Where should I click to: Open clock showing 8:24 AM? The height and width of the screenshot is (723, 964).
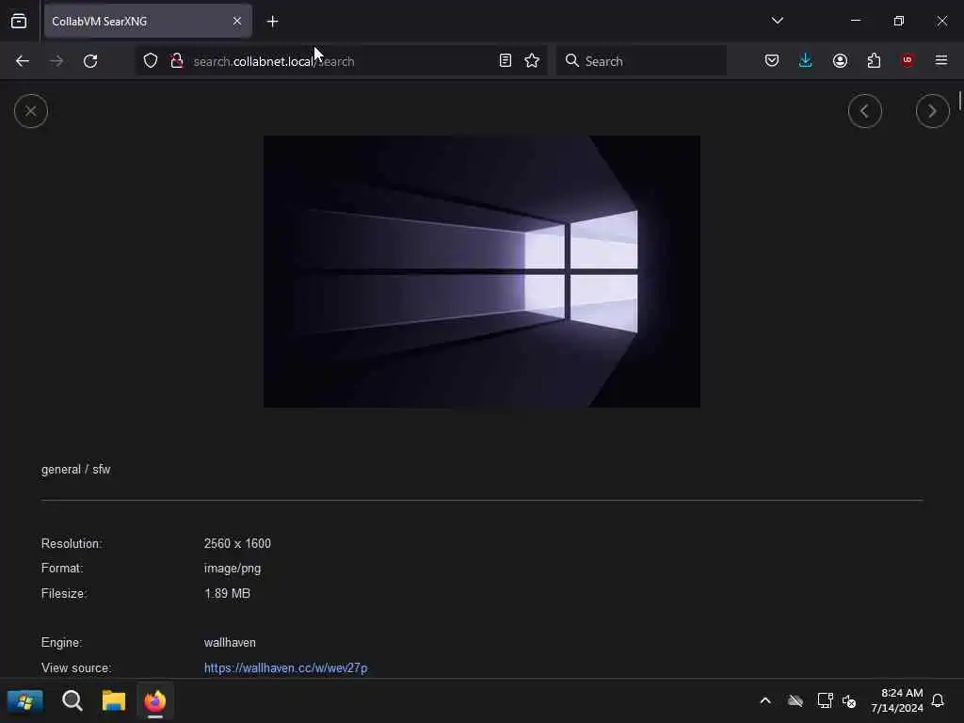(x=897, y=700)
